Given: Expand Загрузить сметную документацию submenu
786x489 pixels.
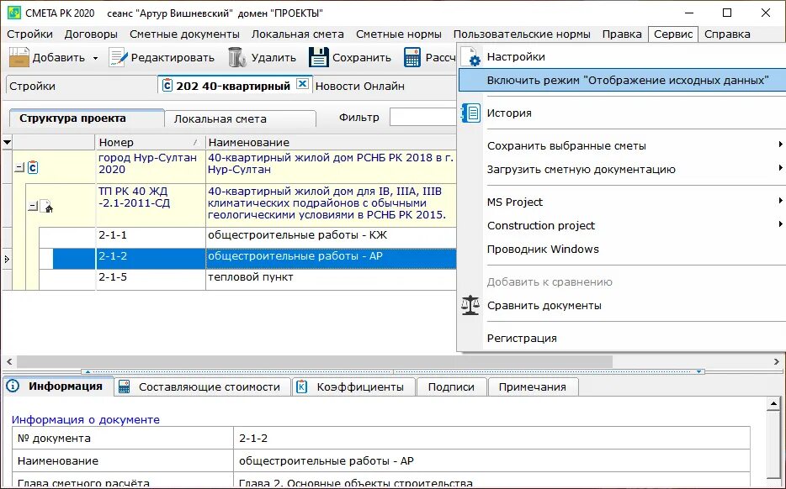Looking at the screenshot, I should tap(780, 168).
